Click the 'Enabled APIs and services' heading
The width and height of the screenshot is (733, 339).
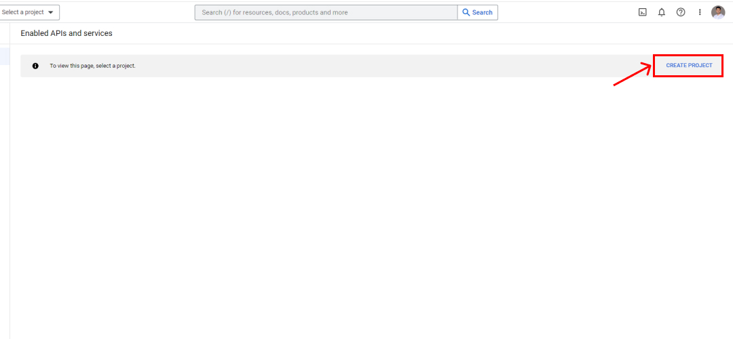pyautogui.click(x=67, y=33)
